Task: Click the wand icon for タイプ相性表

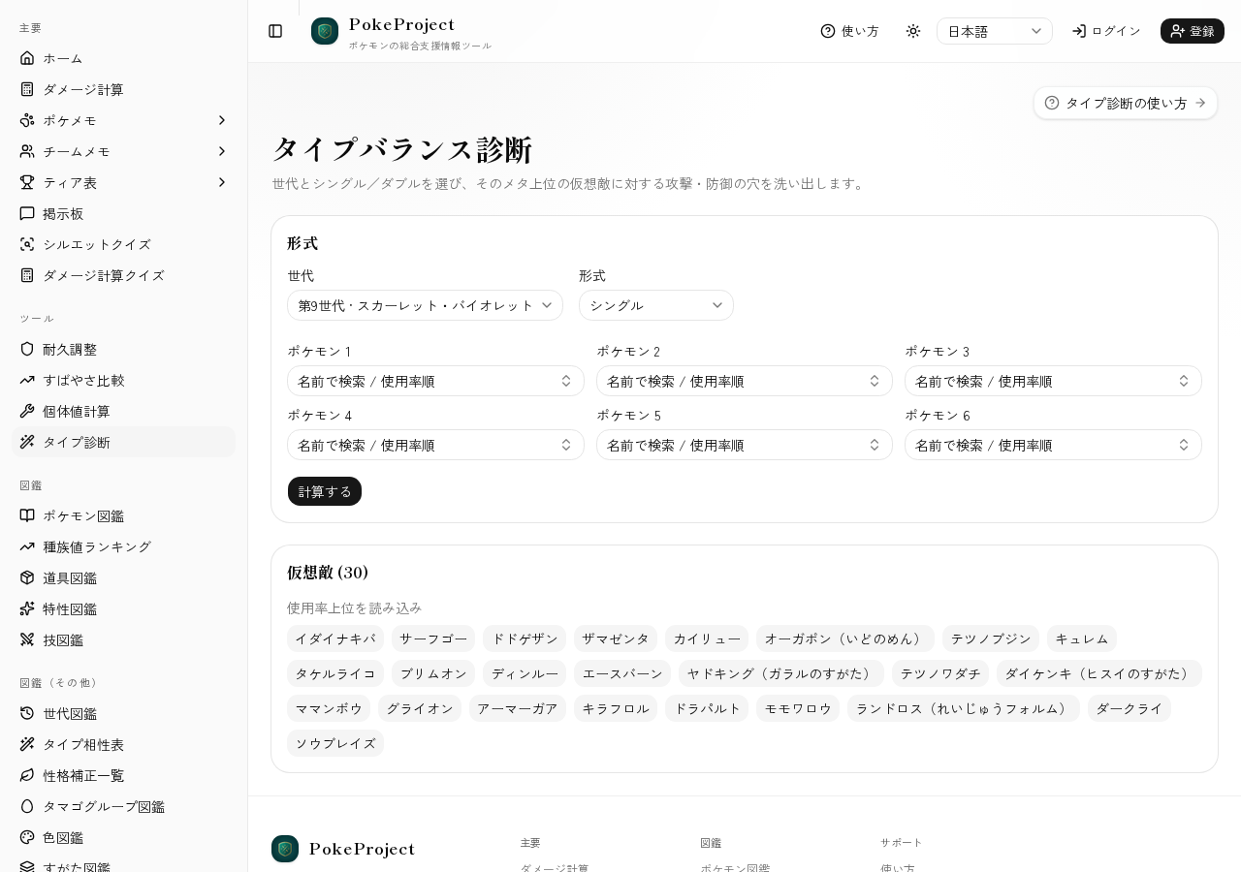Action: click(27, 744)
